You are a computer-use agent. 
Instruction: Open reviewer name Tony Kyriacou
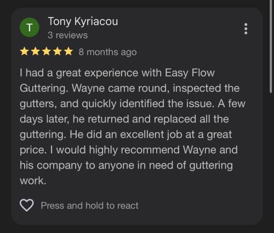(83, 21)
